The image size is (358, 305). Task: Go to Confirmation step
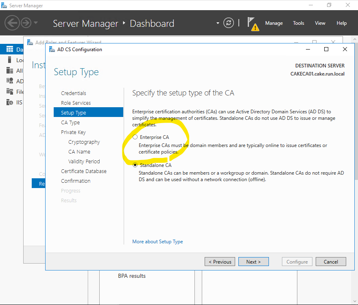[76, 181]
